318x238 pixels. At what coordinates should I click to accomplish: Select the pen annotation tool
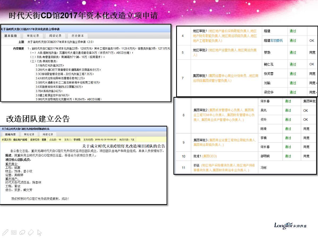coord(5,232)
